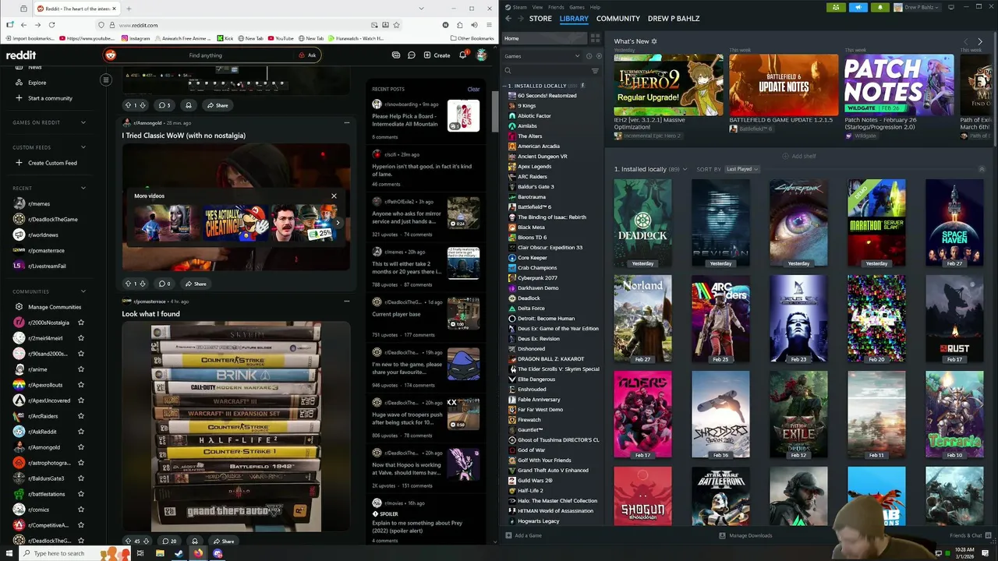Image resolution: width=998 pixels, height=561 pixels.
Task: Open Terraria game tile in Steam
Action: 954,415
